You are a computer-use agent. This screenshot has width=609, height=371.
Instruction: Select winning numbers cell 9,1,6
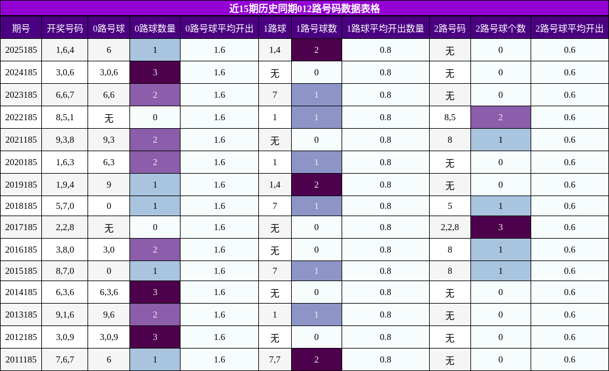pyautogui.click(x=65, y=315)
